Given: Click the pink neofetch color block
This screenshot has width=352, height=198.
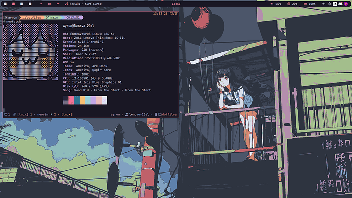Looking at the screenshot, I should tap(71, 100).
